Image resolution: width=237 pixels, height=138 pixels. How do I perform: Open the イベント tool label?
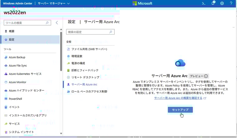(x=14, y=107)
